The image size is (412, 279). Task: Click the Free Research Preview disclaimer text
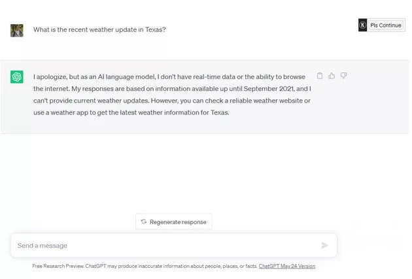tap(144, 267)
